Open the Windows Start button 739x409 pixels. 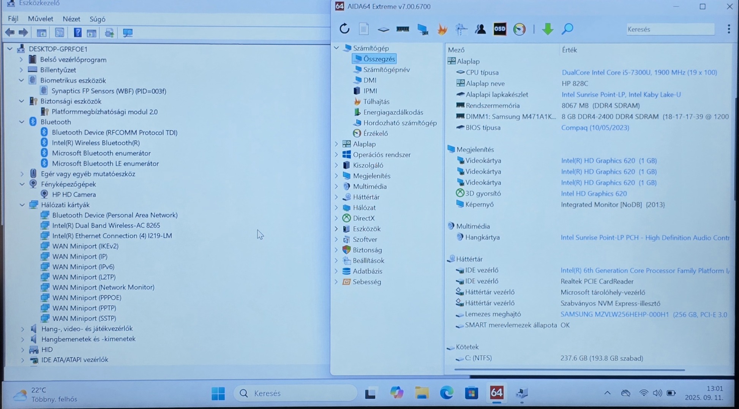click(218, 393)
